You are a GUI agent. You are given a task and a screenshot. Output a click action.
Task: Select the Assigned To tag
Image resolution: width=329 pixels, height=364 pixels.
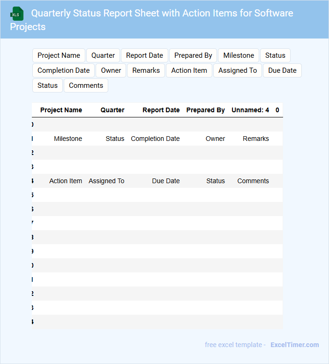238,70
